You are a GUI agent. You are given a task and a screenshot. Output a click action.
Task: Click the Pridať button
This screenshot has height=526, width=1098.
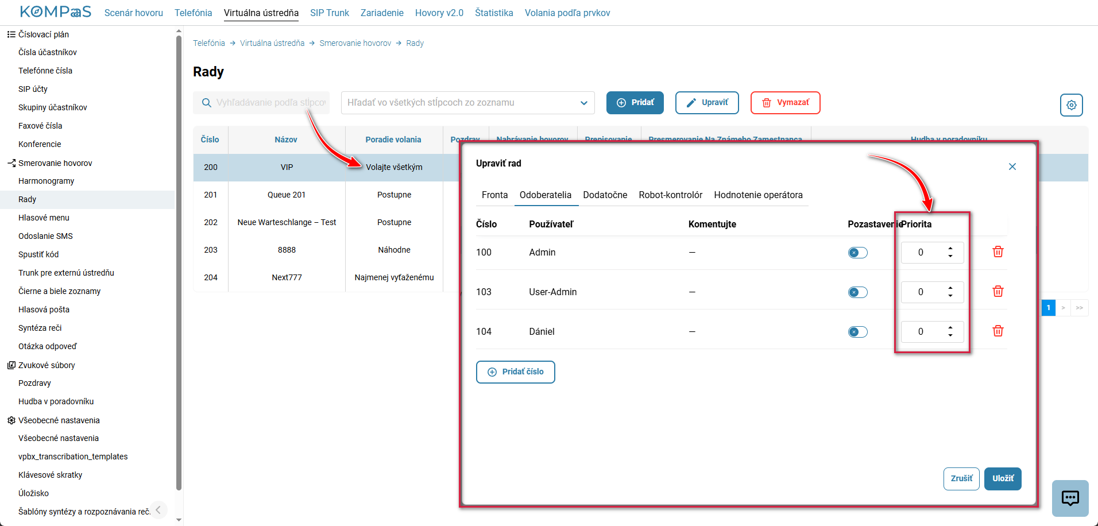point(635,103)
